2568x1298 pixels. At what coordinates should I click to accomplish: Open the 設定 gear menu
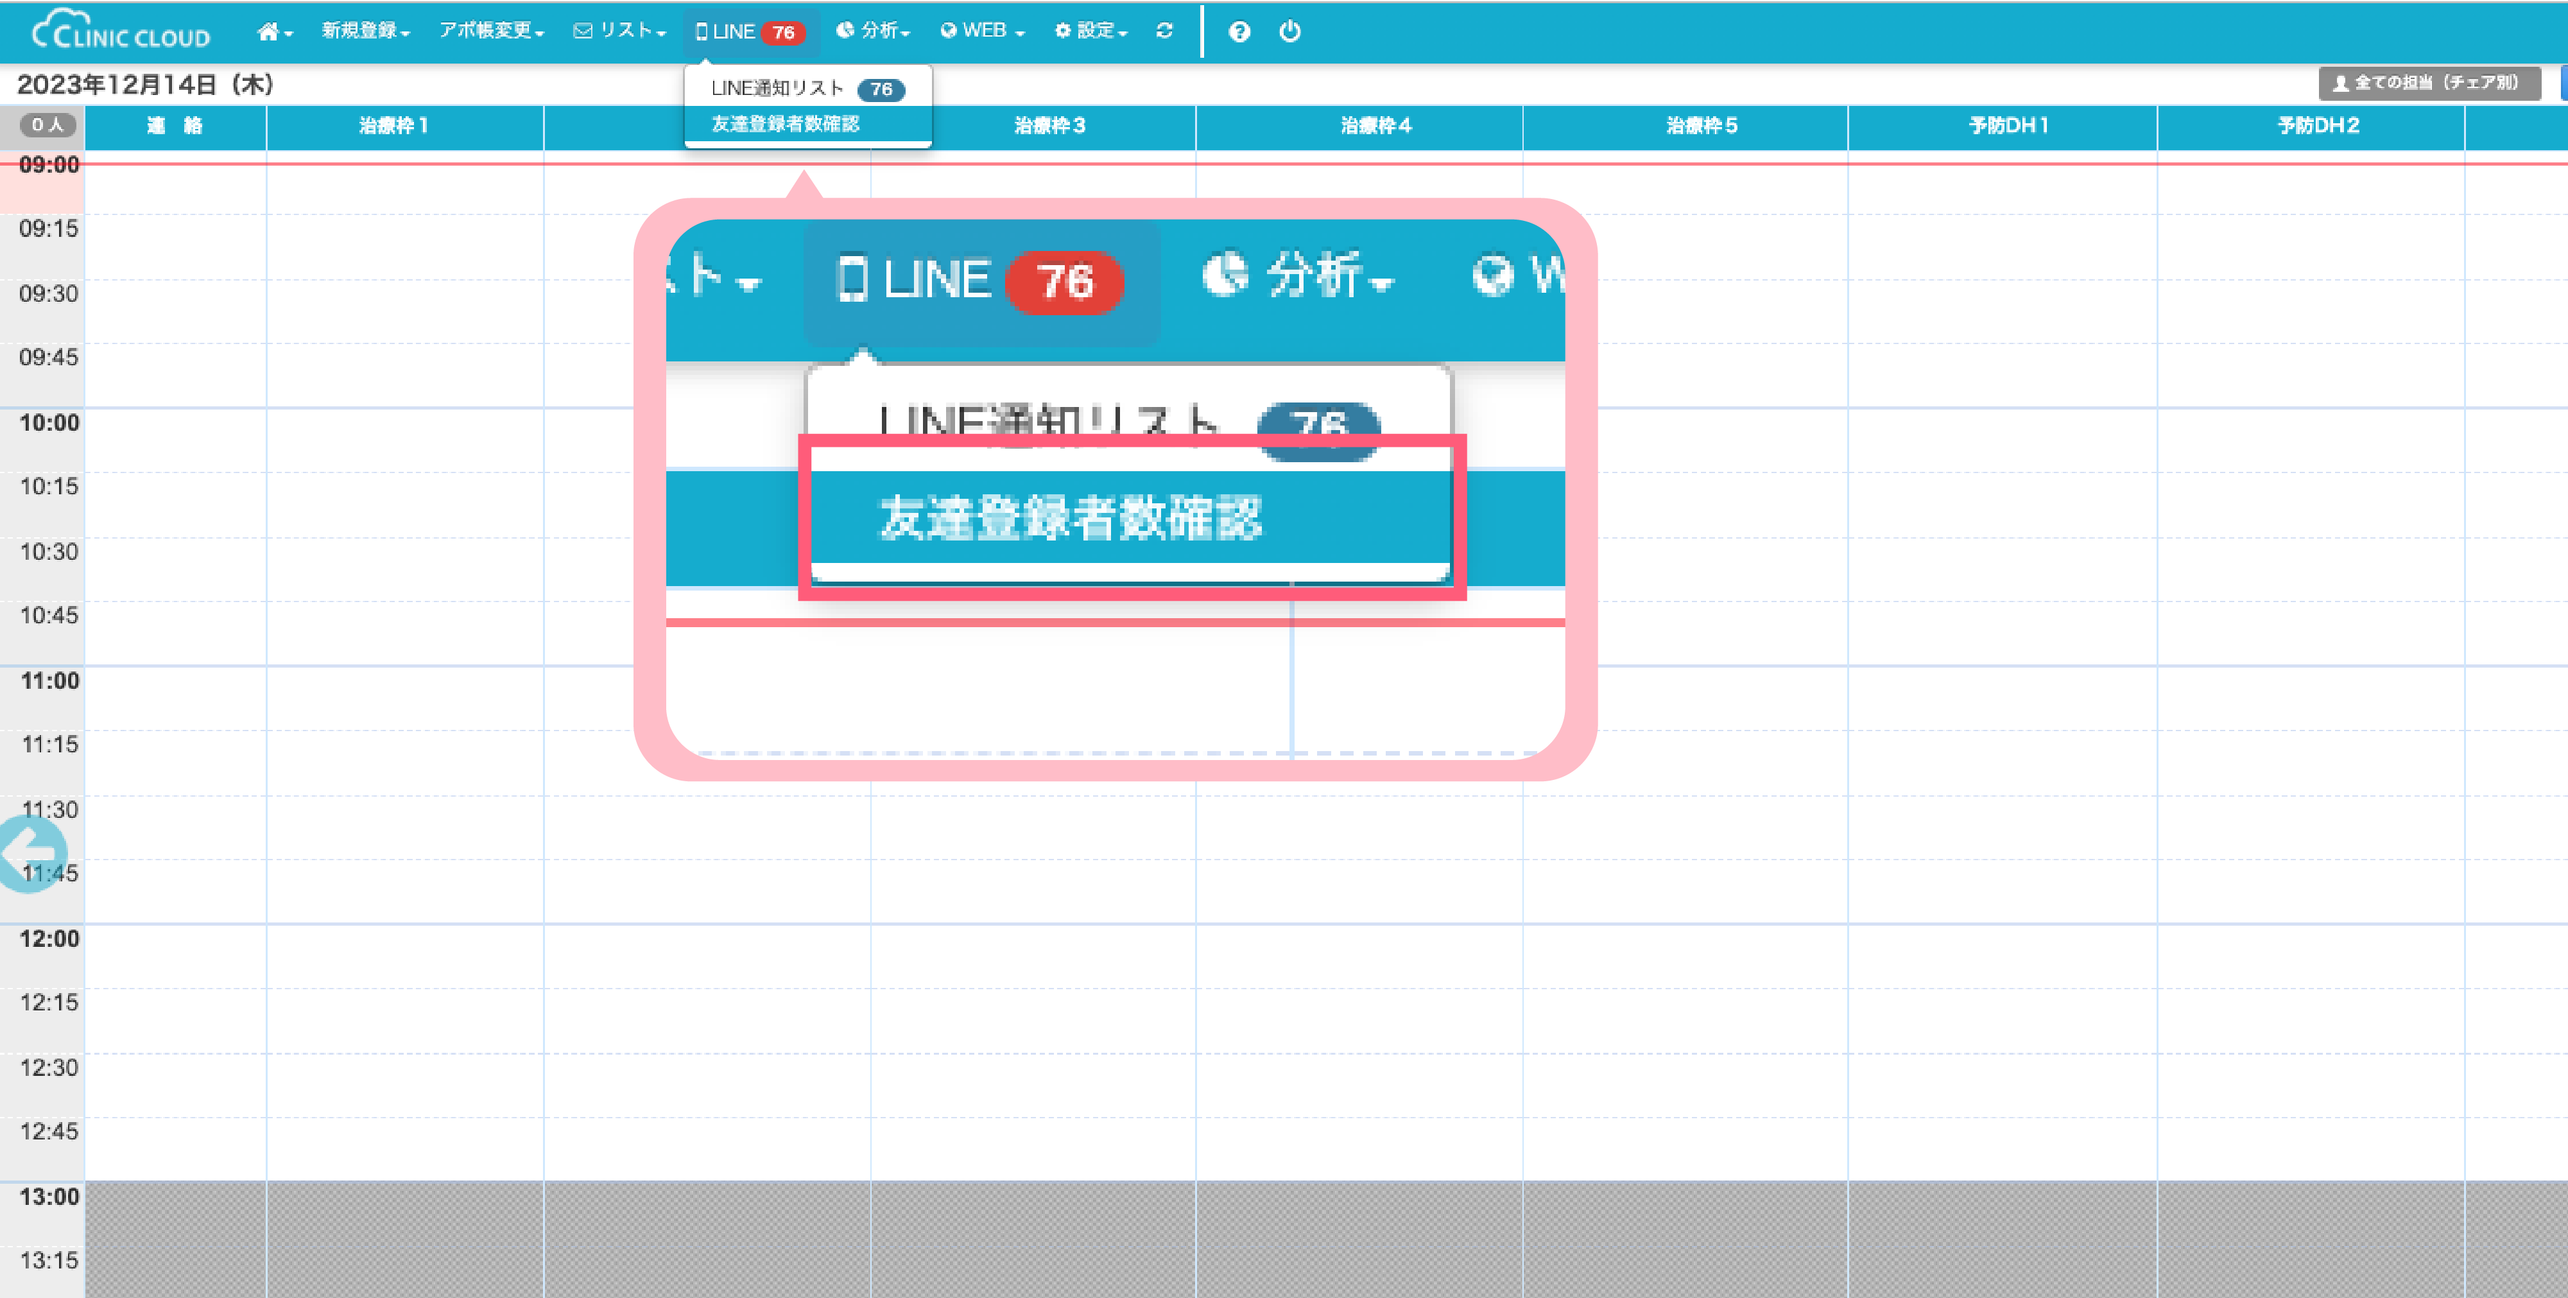pos(1090,31)
